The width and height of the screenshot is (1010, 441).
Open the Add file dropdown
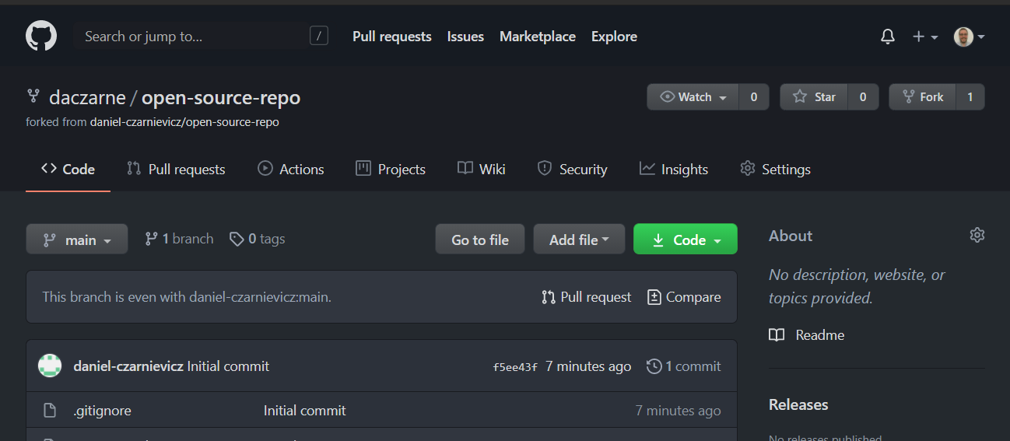[x=579, y=240]
